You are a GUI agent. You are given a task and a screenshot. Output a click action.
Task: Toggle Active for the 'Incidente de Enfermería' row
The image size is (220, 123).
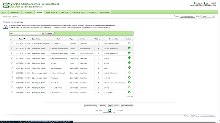(129, 72)
